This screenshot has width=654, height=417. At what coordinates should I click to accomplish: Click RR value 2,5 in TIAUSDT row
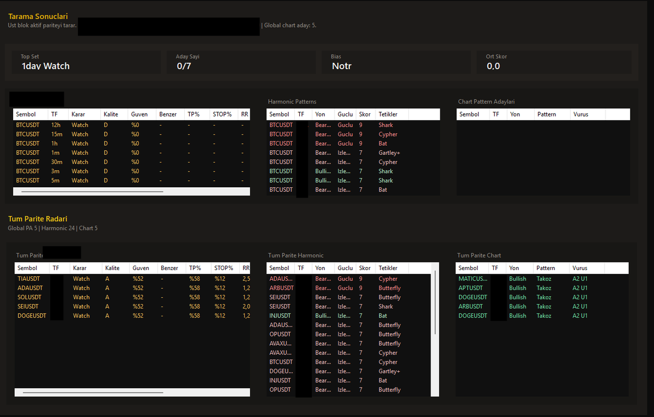pos(246,278)
